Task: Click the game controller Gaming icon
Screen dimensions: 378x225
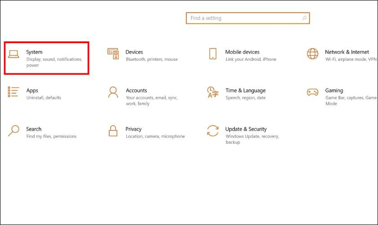Action: tap(312, 92)
